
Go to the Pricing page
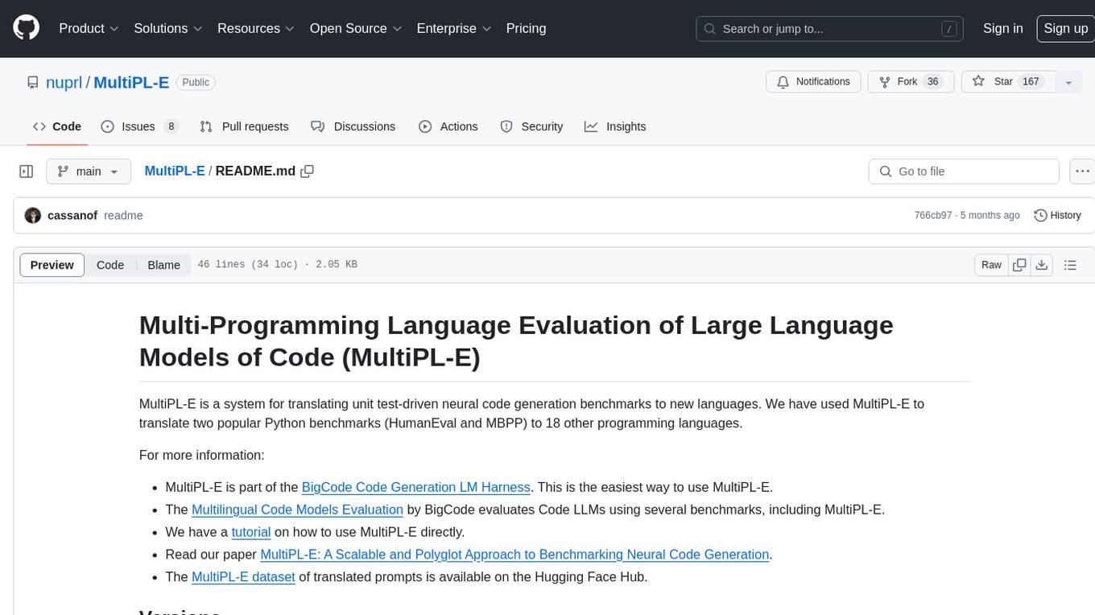tap(526, 28)
